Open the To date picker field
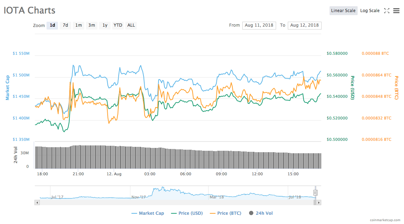Screen dimensions: 404x224 (305, 25)
